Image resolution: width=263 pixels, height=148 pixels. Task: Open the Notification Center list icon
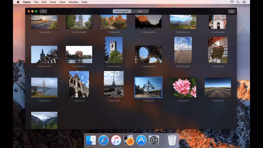244,2
